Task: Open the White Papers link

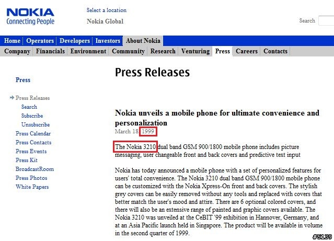Action: click(x=32, y=187)
